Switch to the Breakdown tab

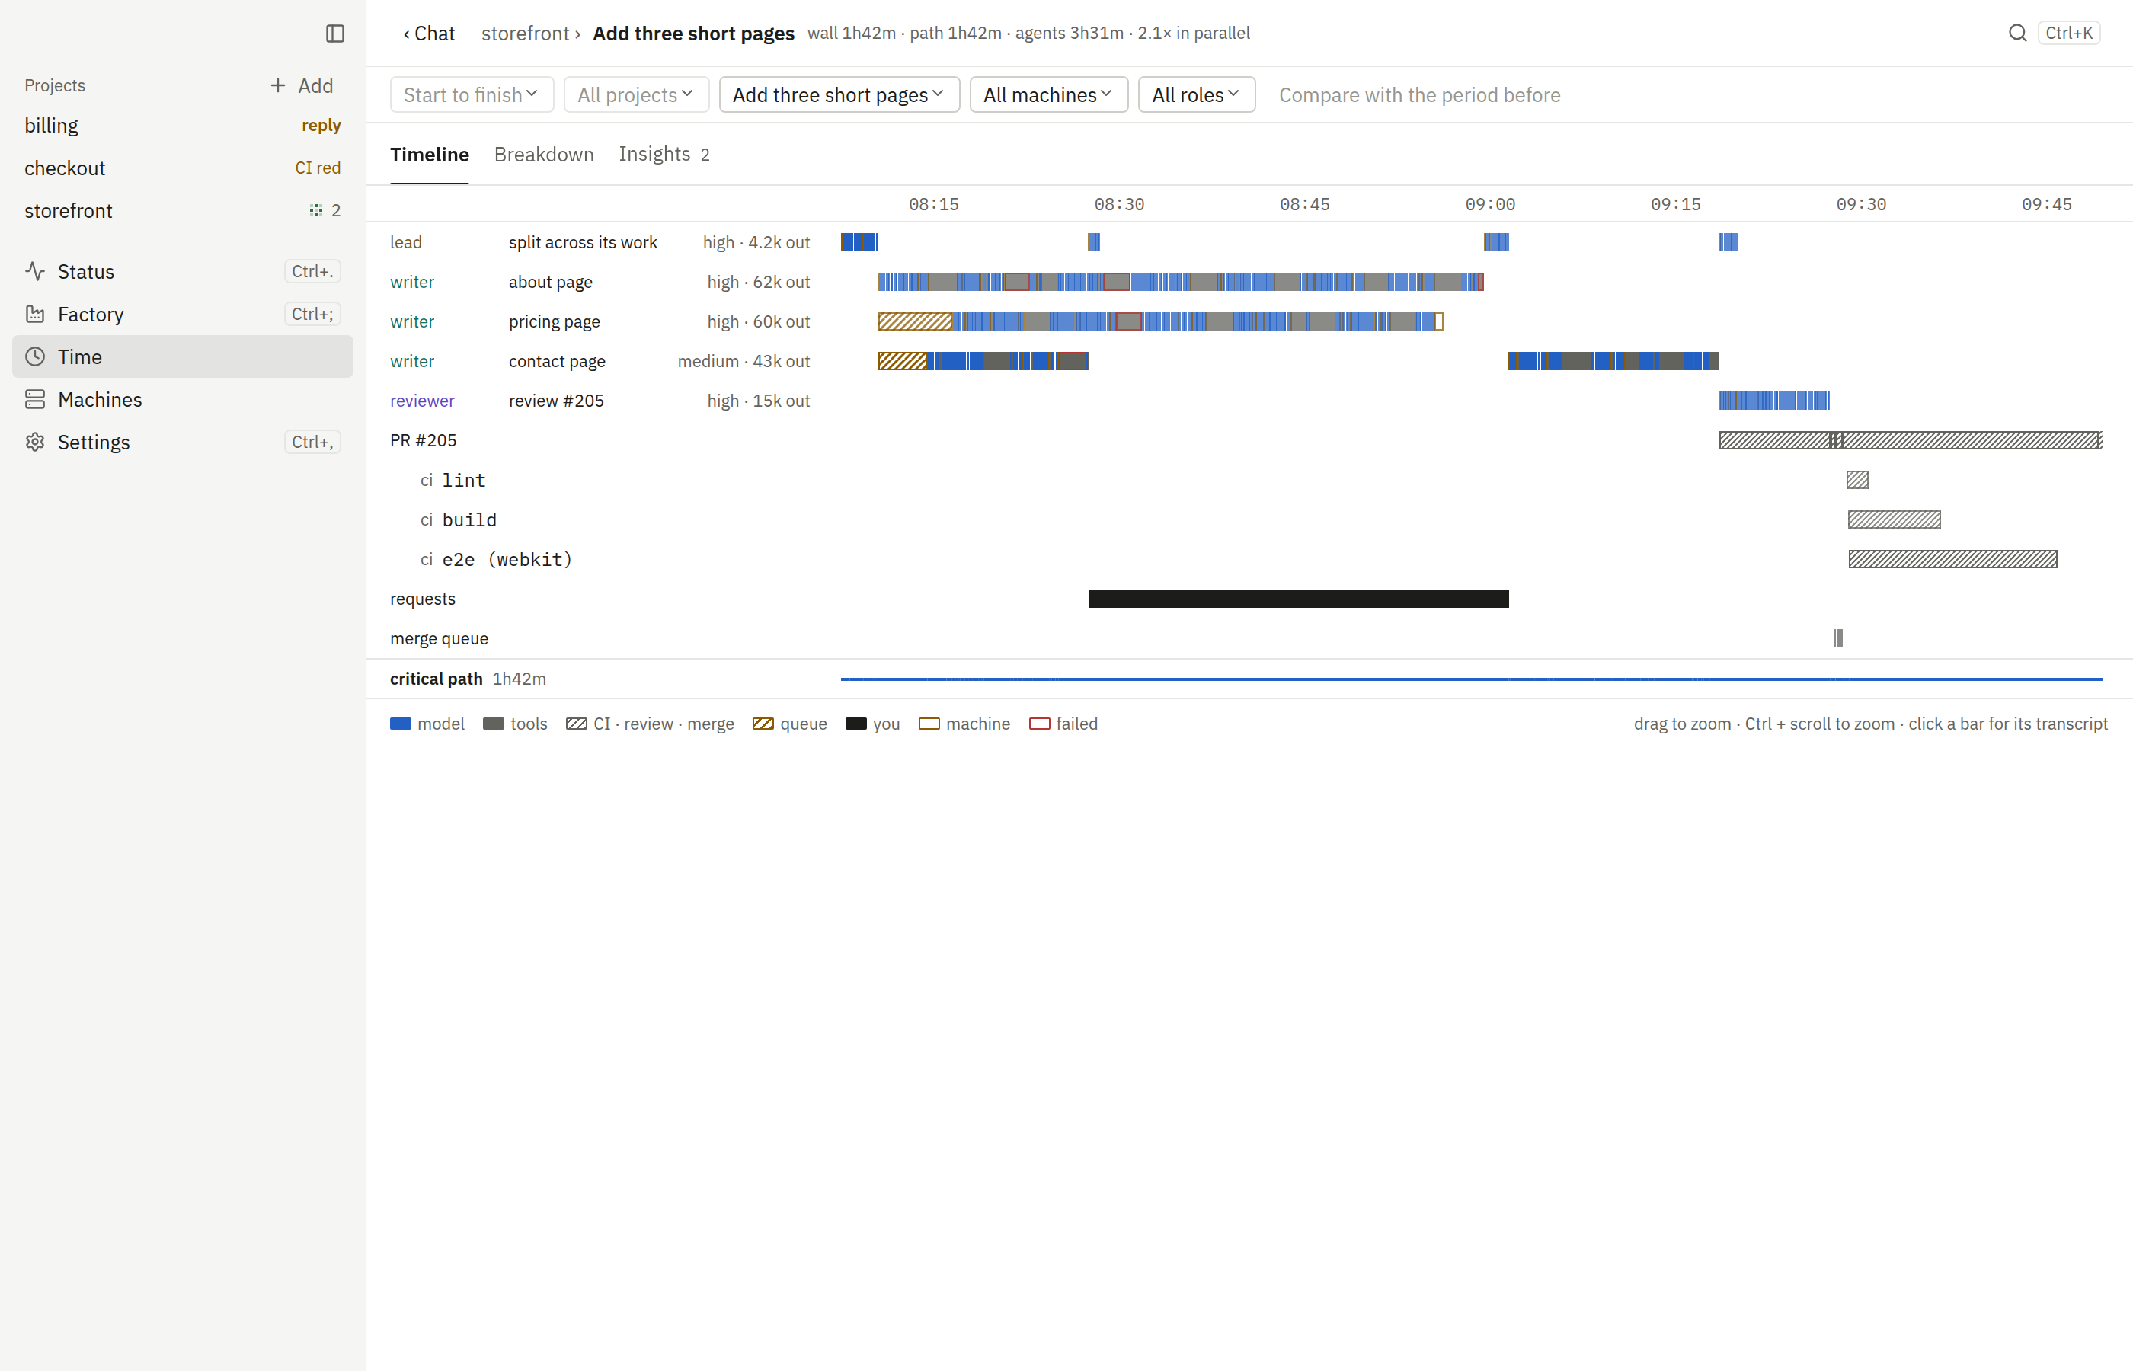[543, 154]
